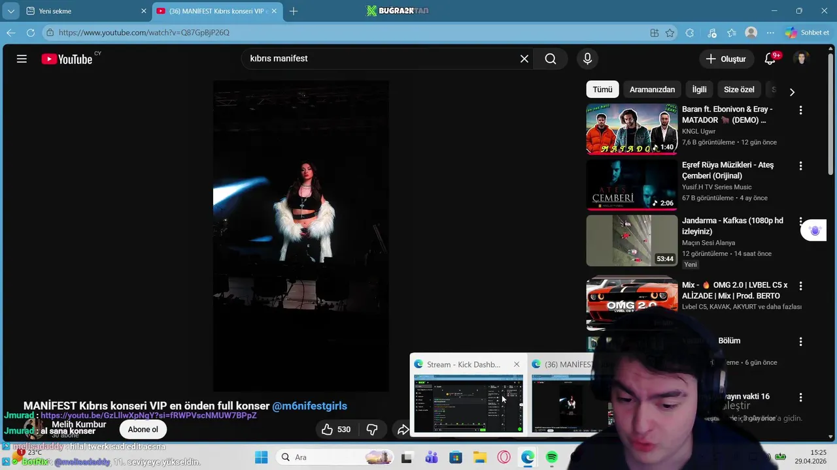The width and height of the screenshot is (837, 470).
Task: Close the Yeni sekme tab
Action: coord(144,11)
